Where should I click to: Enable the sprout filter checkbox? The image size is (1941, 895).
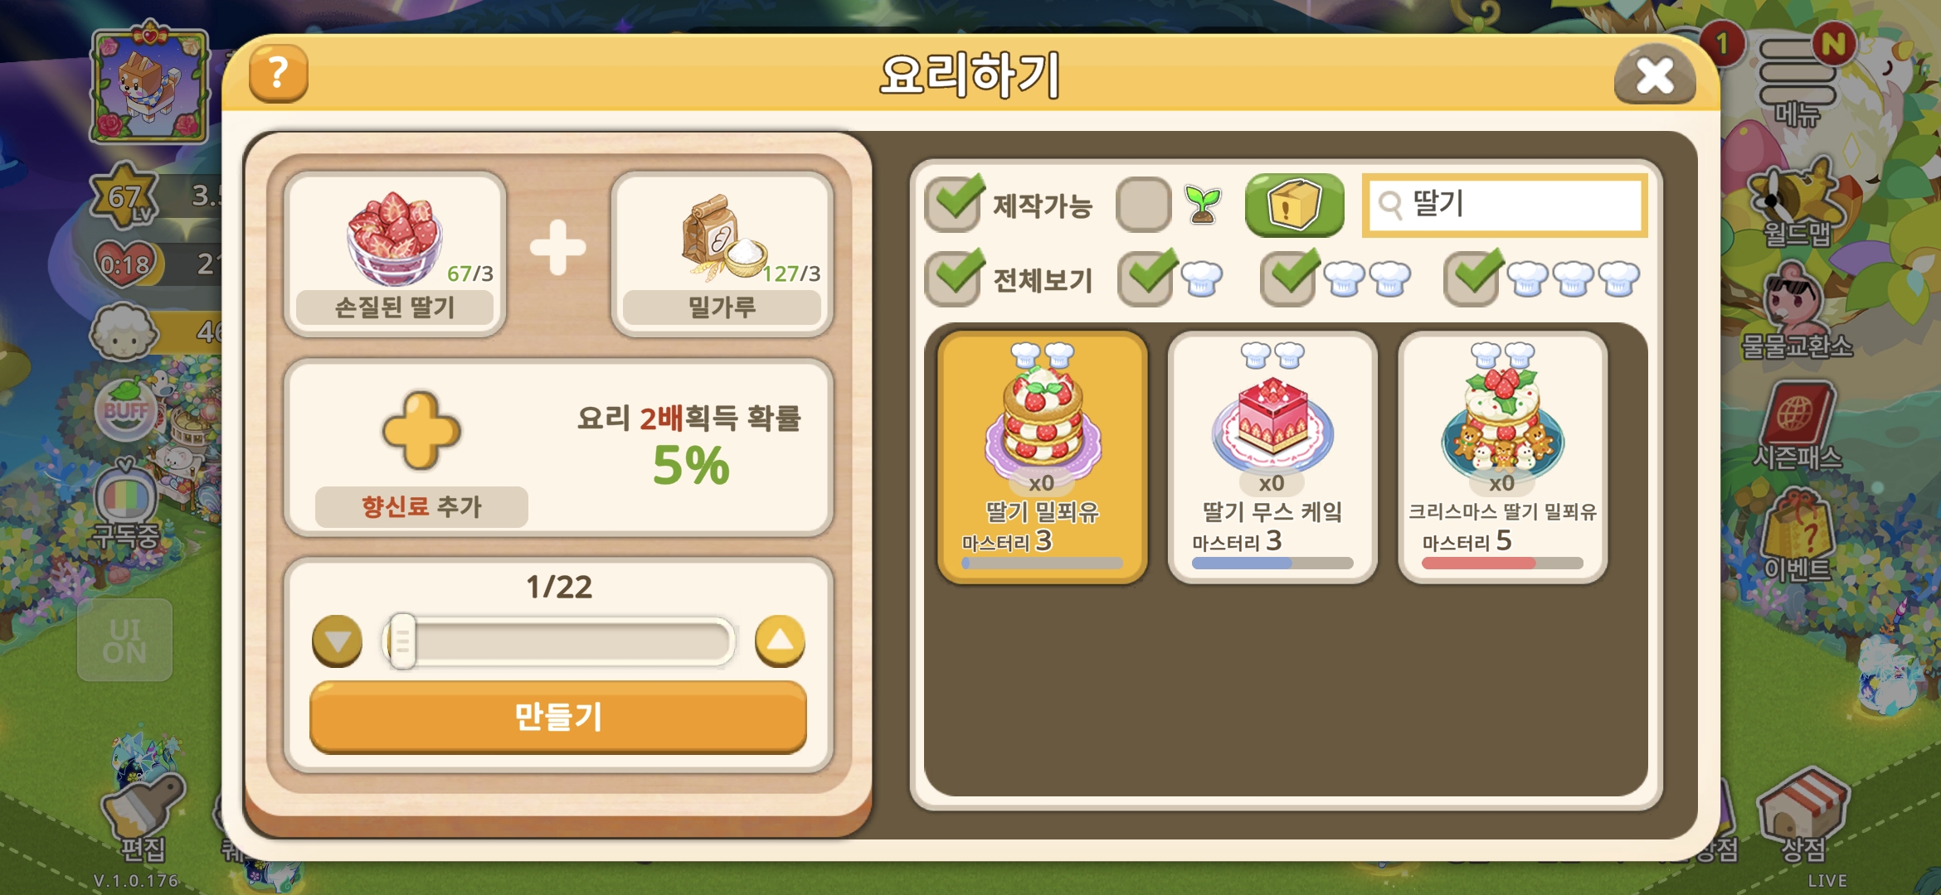pos(1143,205)
